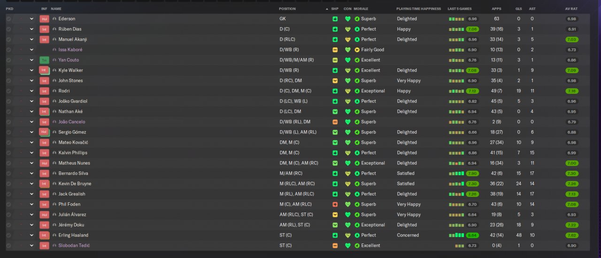The image size is (601, 258).
Task: Expand the dropdown chevron in Mateo Kovačić's row
Action: [x=32, y=142]
